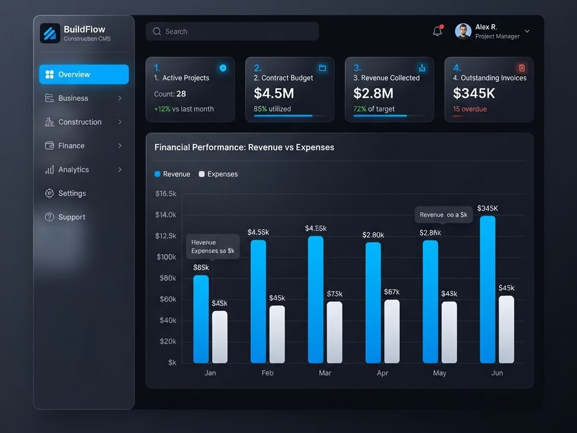Click the Mar expenses bar
The image size is (577, 433).
[335, 332]
